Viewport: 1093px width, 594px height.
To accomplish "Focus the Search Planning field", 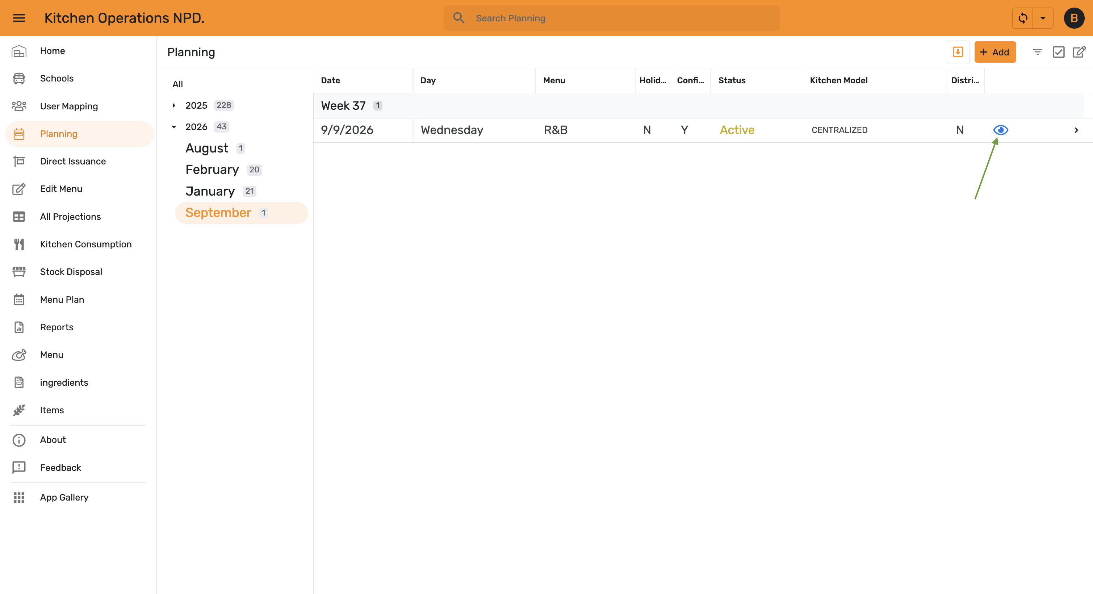I will pos(611,18).
